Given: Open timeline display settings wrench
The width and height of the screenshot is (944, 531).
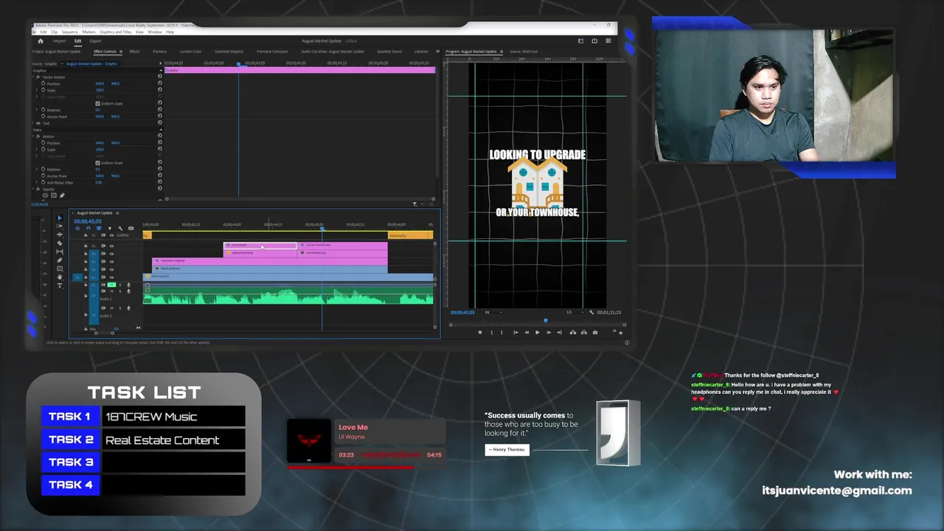Looking at the screenshot, I should click(x=120, y=229).
